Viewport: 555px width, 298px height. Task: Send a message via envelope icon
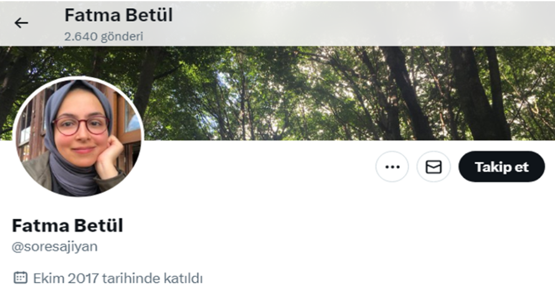click(x=434, y=167)
